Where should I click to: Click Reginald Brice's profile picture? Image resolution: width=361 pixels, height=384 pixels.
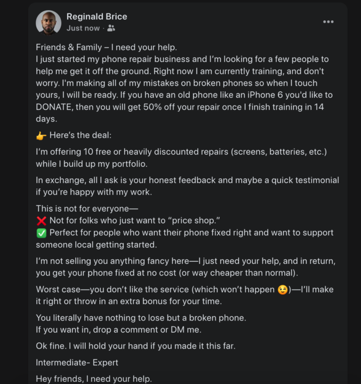(49, 22)
